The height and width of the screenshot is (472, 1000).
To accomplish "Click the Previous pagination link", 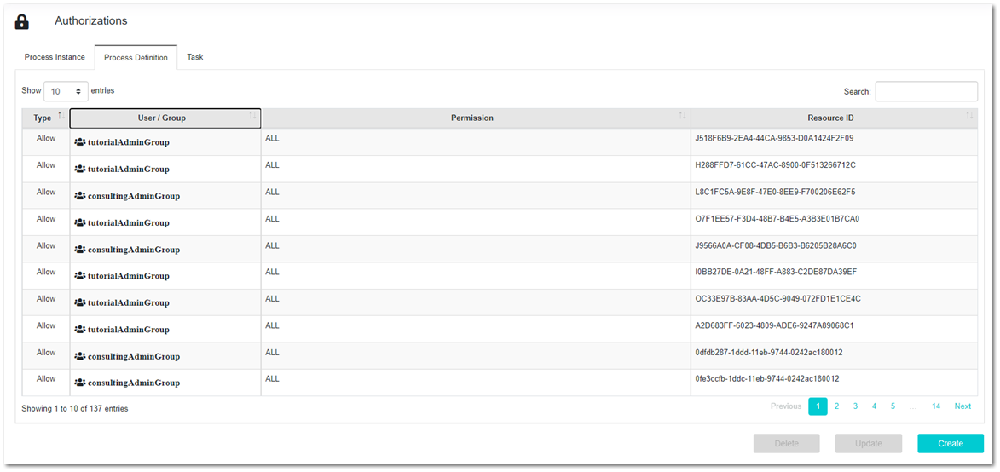I will coord(786,406).
